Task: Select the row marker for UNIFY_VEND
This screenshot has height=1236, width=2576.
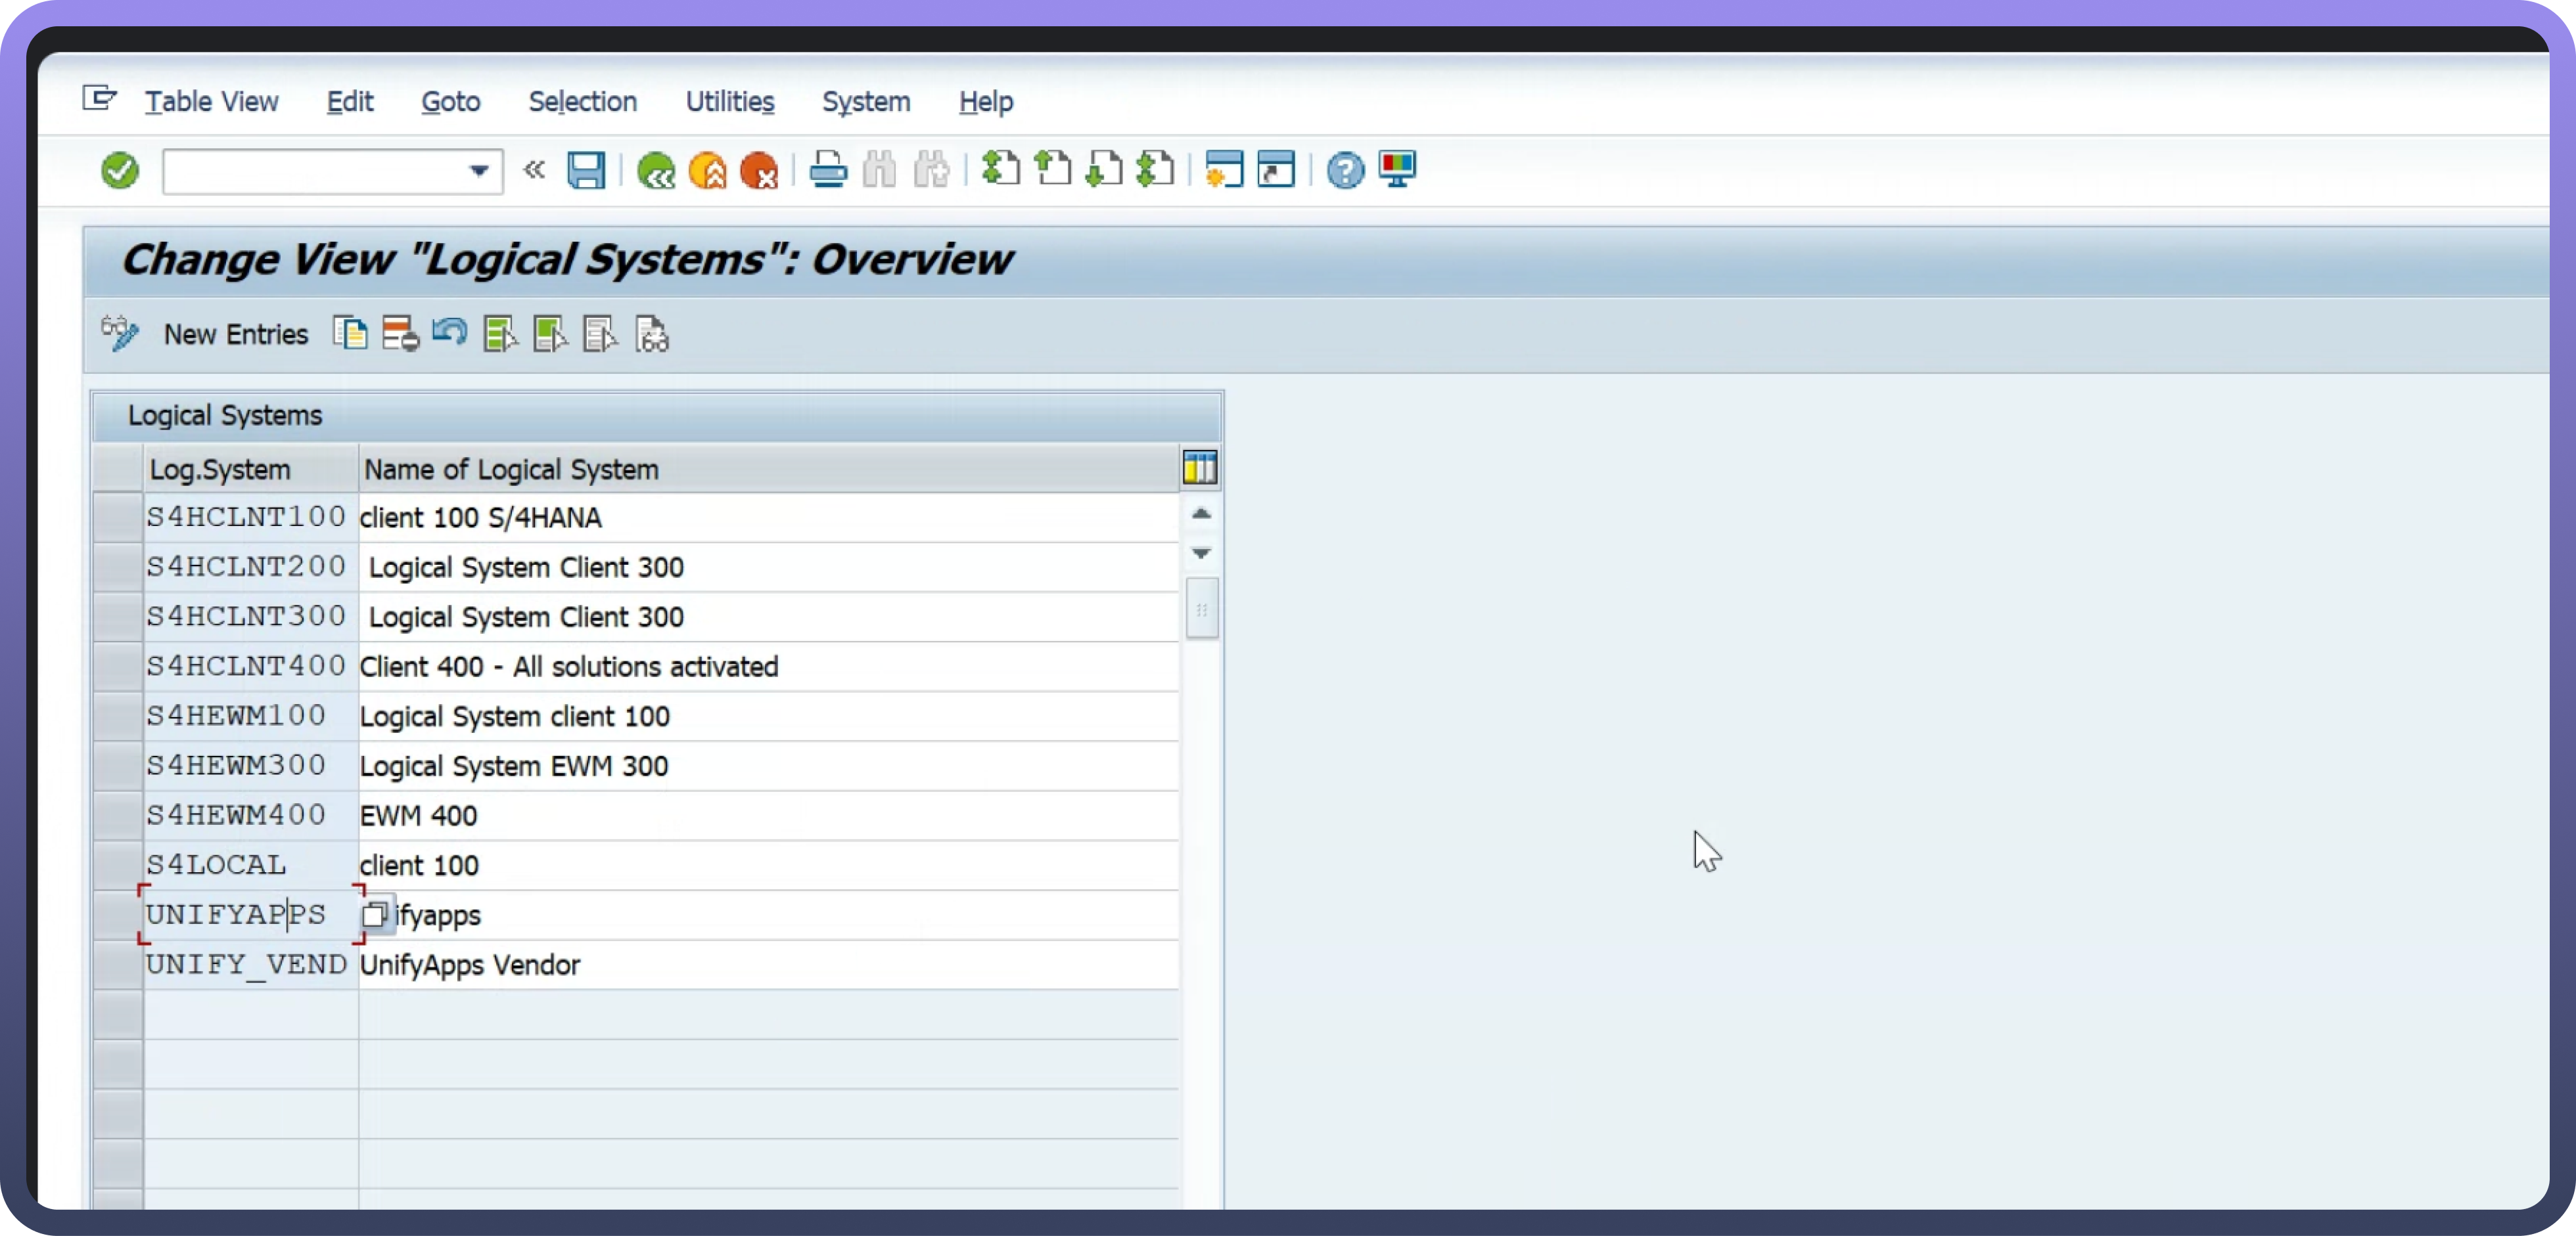Action: pyautogui.click(x=118, y=965)
